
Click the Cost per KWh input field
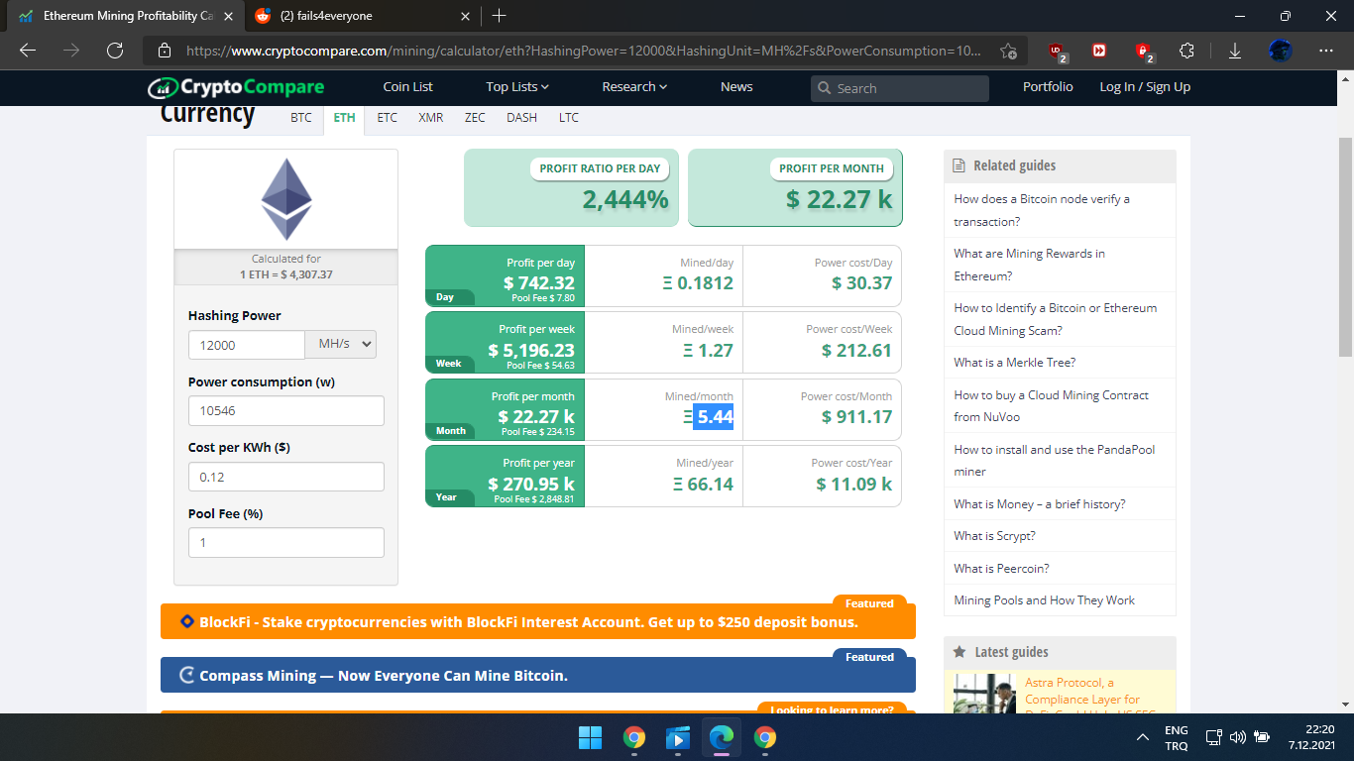pyautogui.click(x=286, y=477)
